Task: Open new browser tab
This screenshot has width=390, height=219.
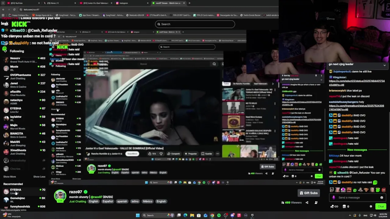Action: (x=189, y=3)
